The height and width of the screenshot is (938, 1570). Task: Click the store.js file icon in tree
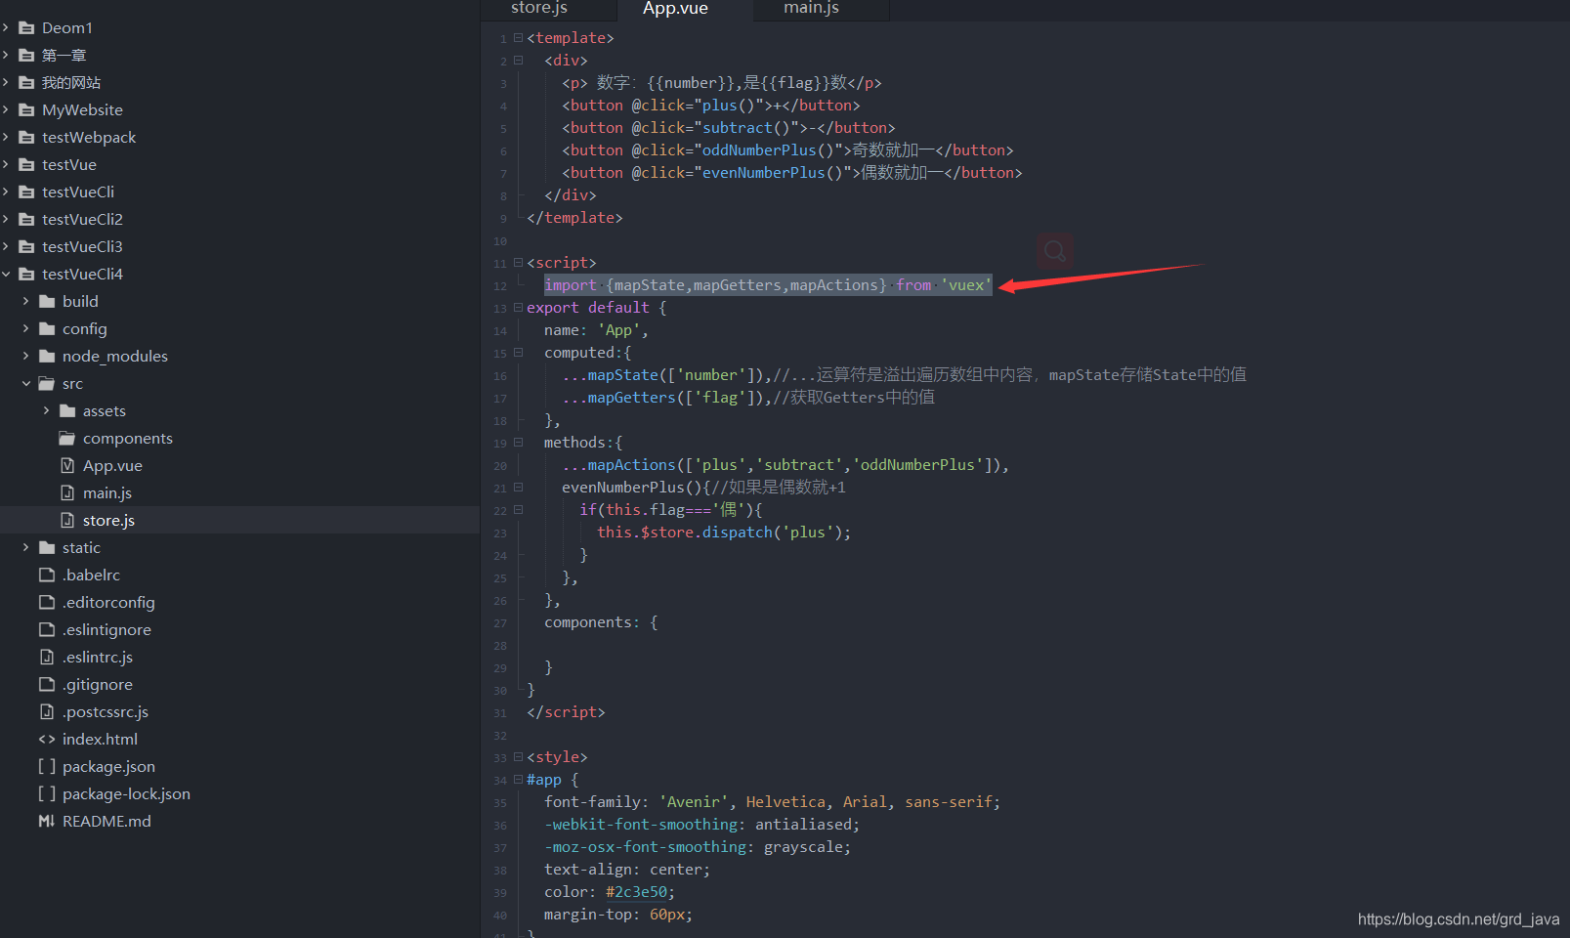[x=67, y=521]
